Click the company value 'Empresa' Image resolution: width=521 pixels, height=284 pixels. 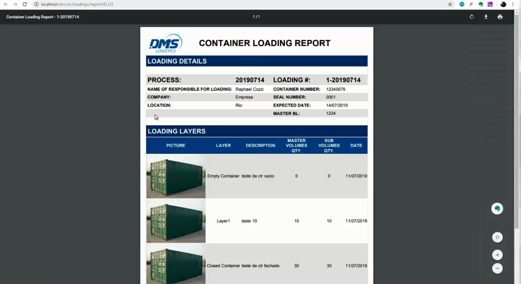coord(244,97)
